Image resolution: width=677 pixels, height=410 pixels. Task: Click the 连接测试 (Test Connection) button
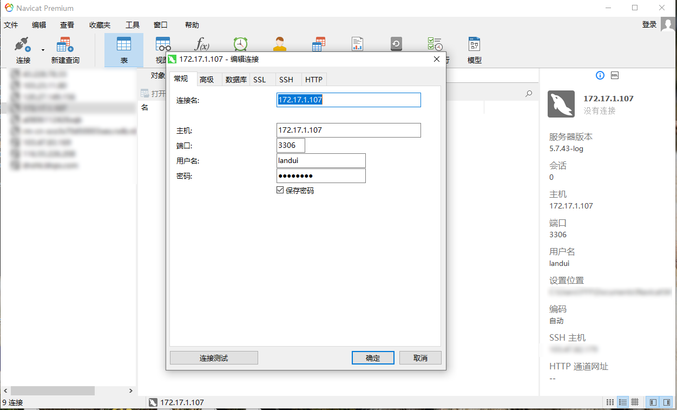pyautogui.click(x=214, y=358)
